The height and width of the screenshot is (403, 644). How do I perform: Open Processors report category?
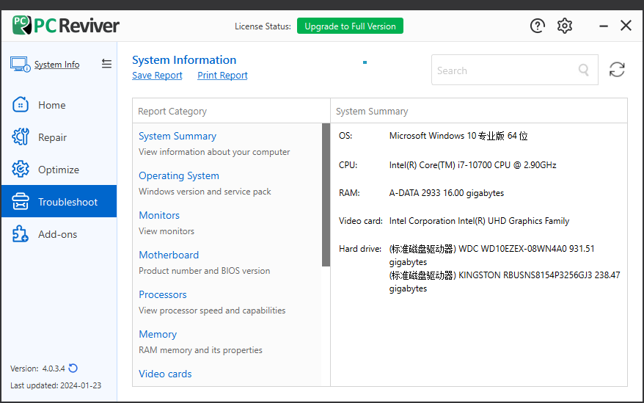coord(163,294)
